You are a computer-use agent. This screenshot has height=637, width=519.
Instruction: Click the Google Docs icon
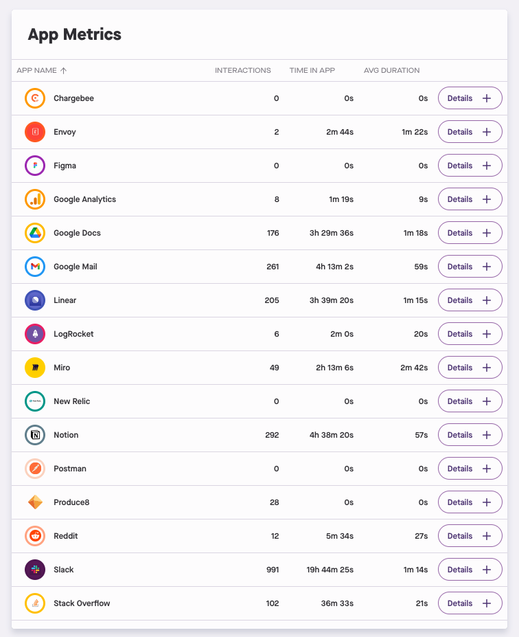pyautogui.click(x=35, y=233)
